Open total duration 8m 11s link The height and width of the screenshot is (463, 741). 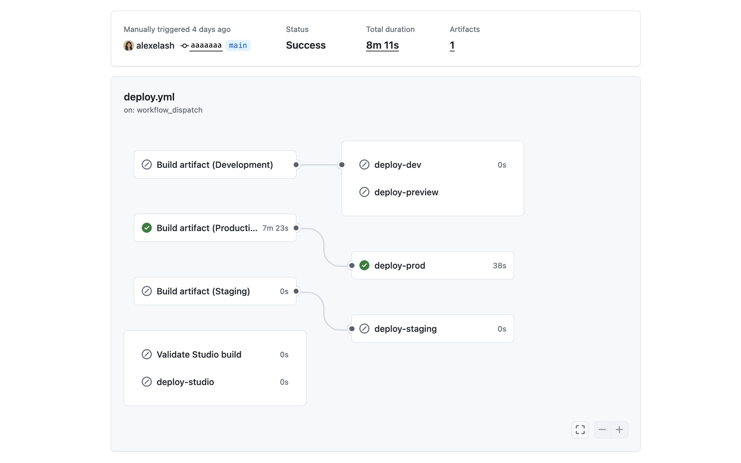click(382, 45)
